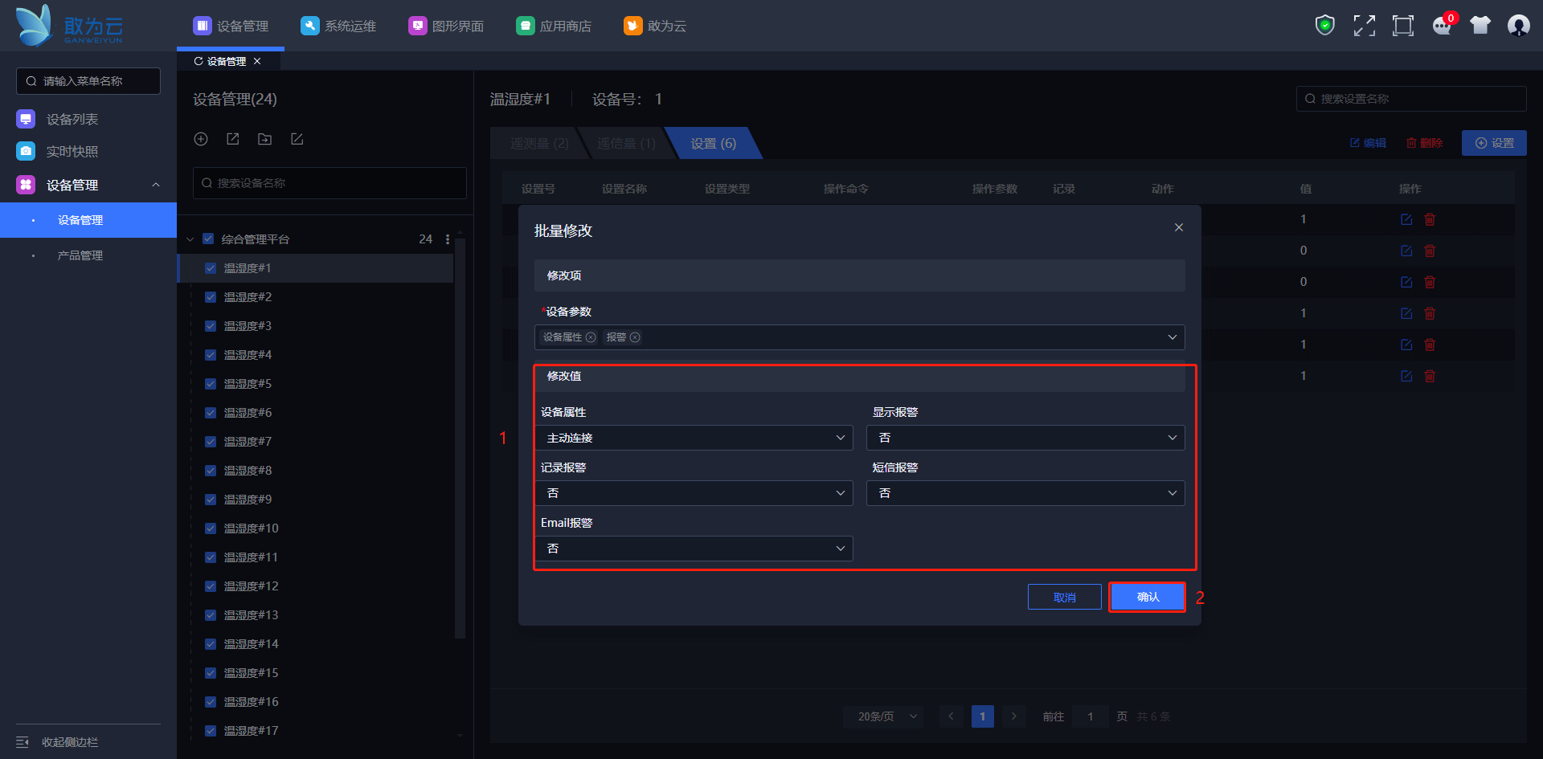
Task: Open the user avatar menu
Action: pyautogui.click(x=1518, y=26)
